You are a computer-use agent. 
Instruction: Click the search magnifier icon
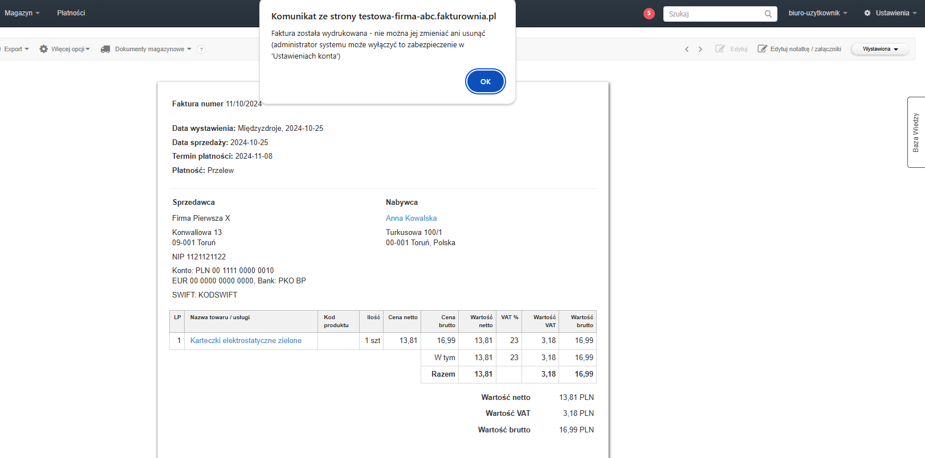click(x=768, y=14)
